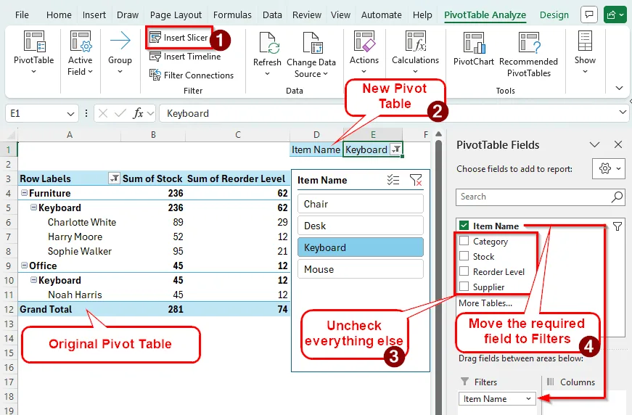The image size is (632, 415).
Task: Select Mouse in the slicer
Action: (361, 269)
